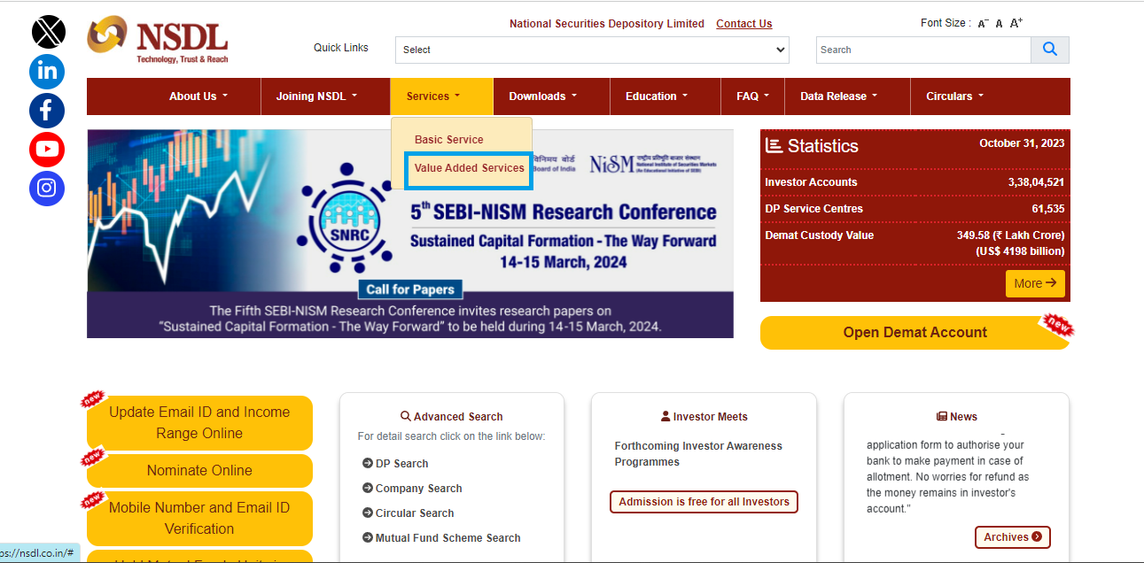
Task: Open the LinkedIn social icon
Action: [x=47, y=71]
